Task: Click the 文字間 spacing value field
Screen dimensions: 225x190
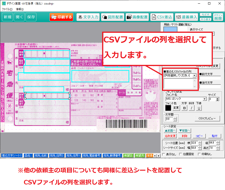Action: [x=169, y=119]
